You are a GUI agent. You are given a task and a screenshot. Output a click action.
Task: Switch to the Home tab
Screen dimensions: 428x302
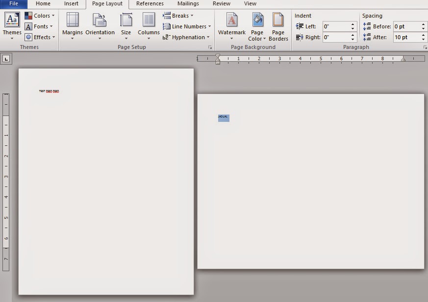coord(43,3)
